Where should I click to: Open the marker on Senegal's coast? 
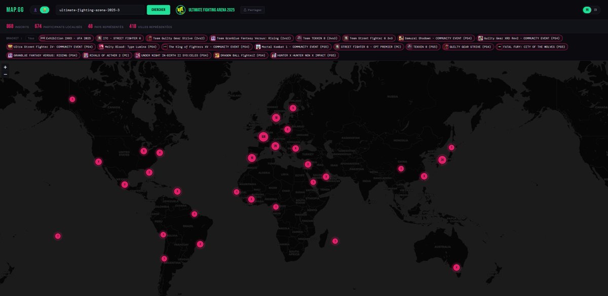(237, 192)
